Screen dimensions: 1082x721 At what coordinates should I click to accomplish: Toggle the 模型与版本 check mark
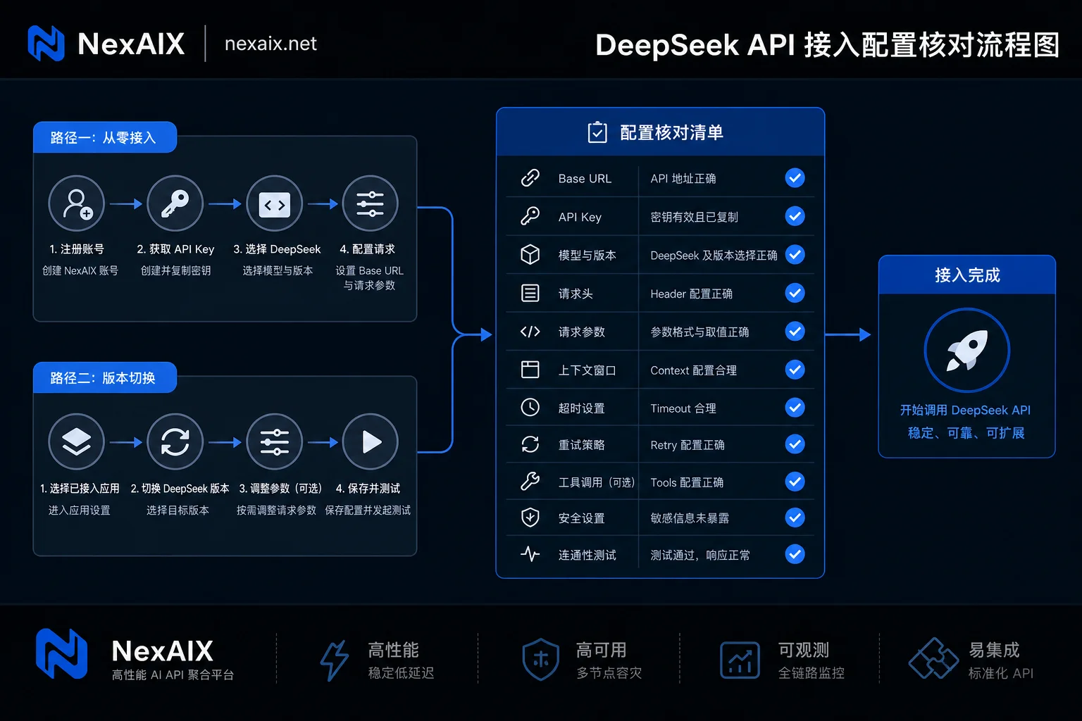795,254
